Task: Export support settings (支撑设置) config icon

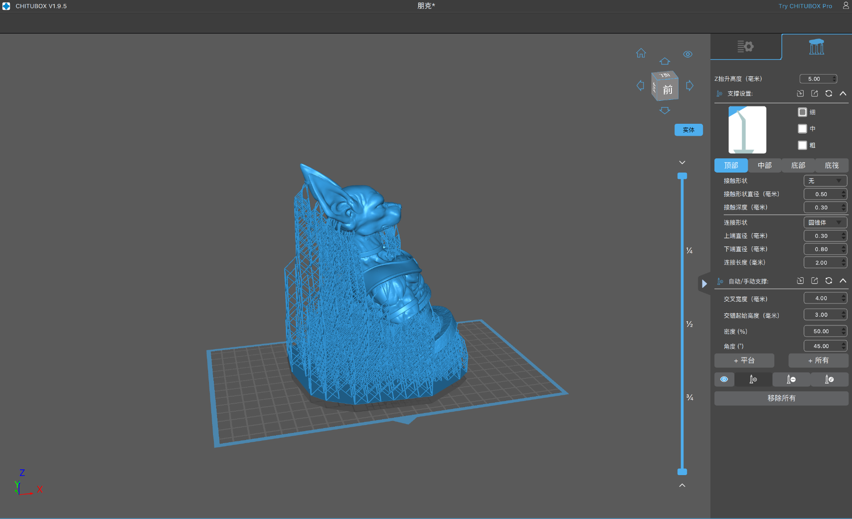Action: pyautogui.click(x=814, y=94)
